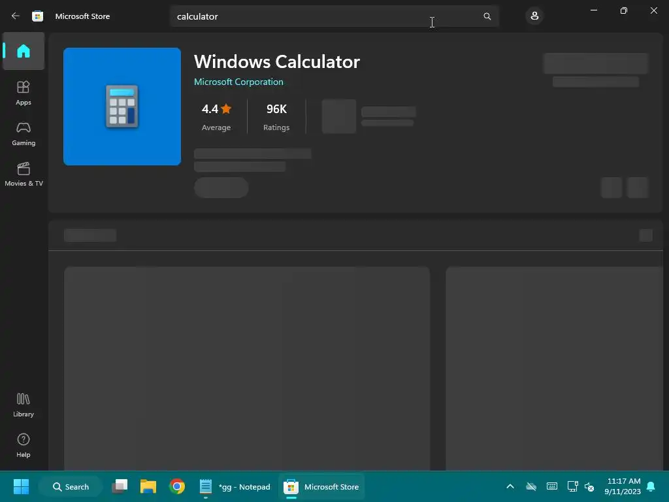Screen dimensions: 669x502
Task: Open the Home section in sidebar
Action: 24,51
